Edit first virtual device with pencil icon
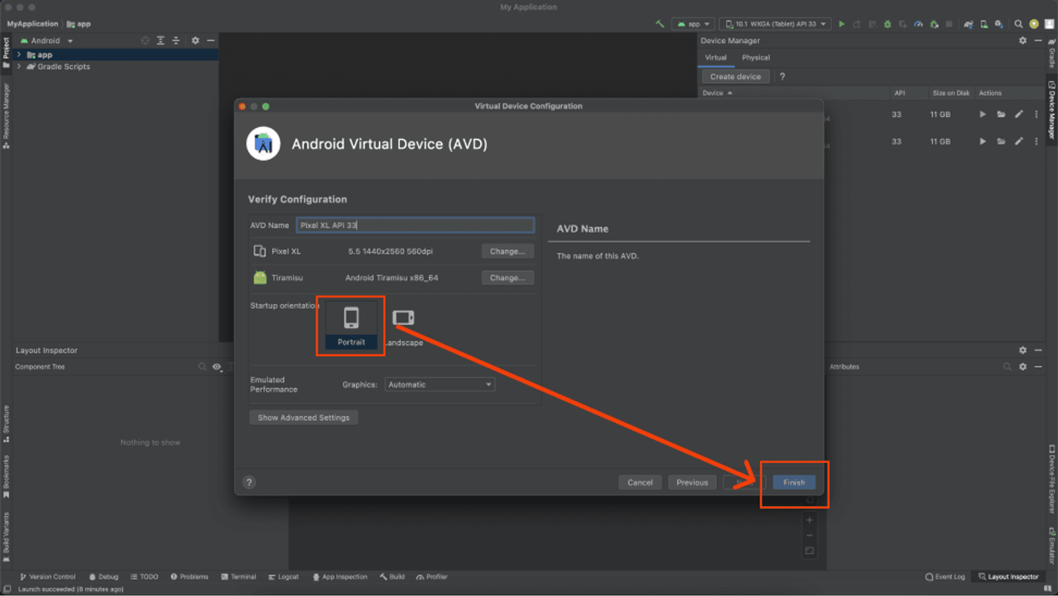1058x596 pixels. point(1019,114)
